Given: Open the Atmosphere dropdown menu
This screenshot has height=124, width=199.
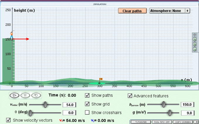Looking at the screenshot, I should (x=170, y=11).
